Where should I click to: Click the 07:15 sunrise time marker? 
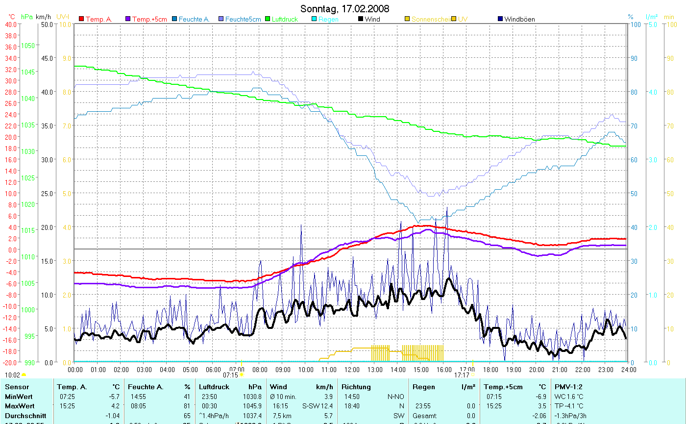pyautogui.click(x=230, y=375)
